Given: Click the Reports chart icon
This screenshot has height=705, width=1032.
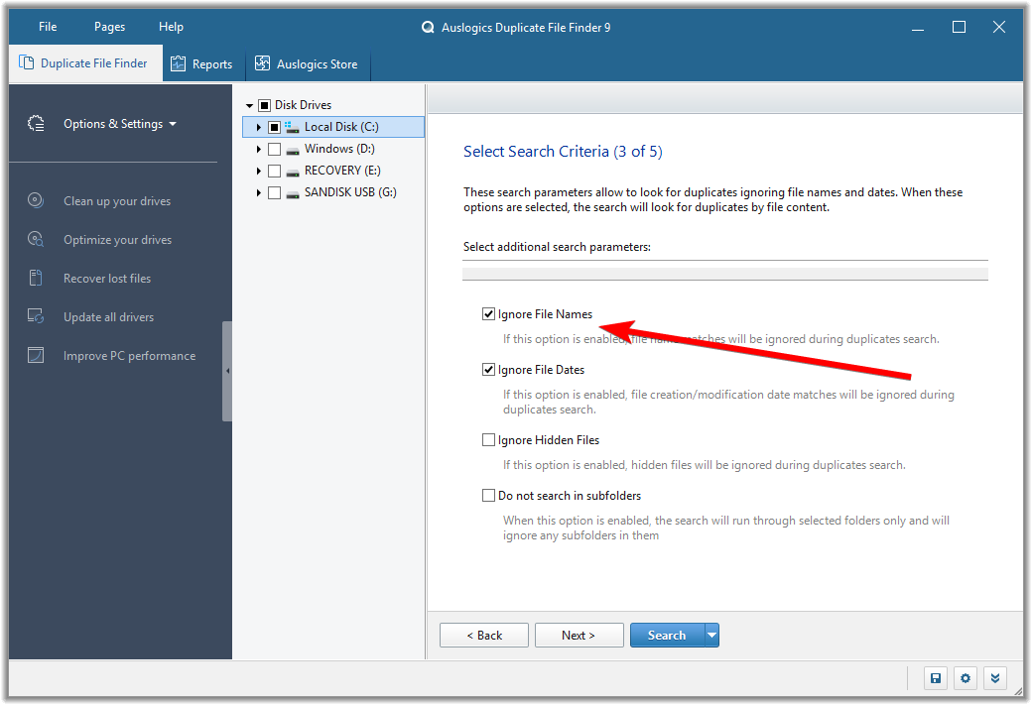Looking at the screenshot, I should [178, 63].
